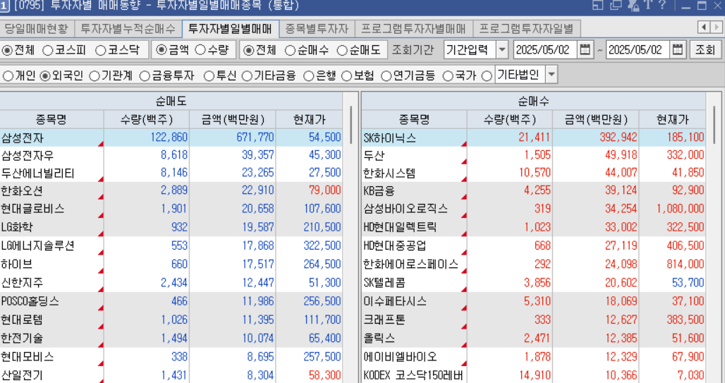Select the 기관계 investor radio button
Screen dimensions: 725x383
pyautogui.click(x=94, y=76)
